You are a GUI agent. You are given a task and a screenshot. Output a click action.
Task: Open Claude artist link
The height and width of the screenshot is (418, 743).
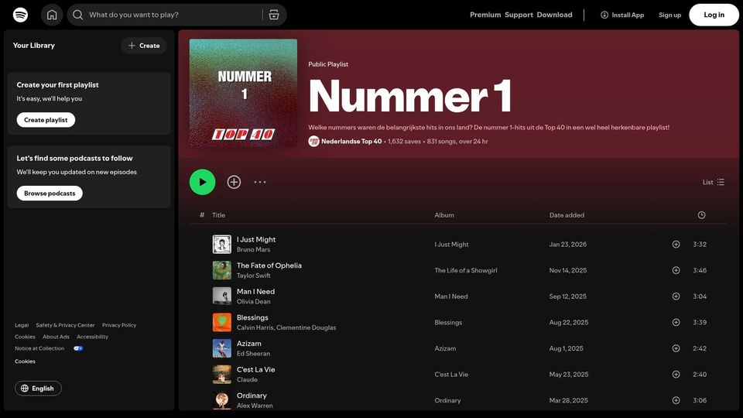[248, 379]
